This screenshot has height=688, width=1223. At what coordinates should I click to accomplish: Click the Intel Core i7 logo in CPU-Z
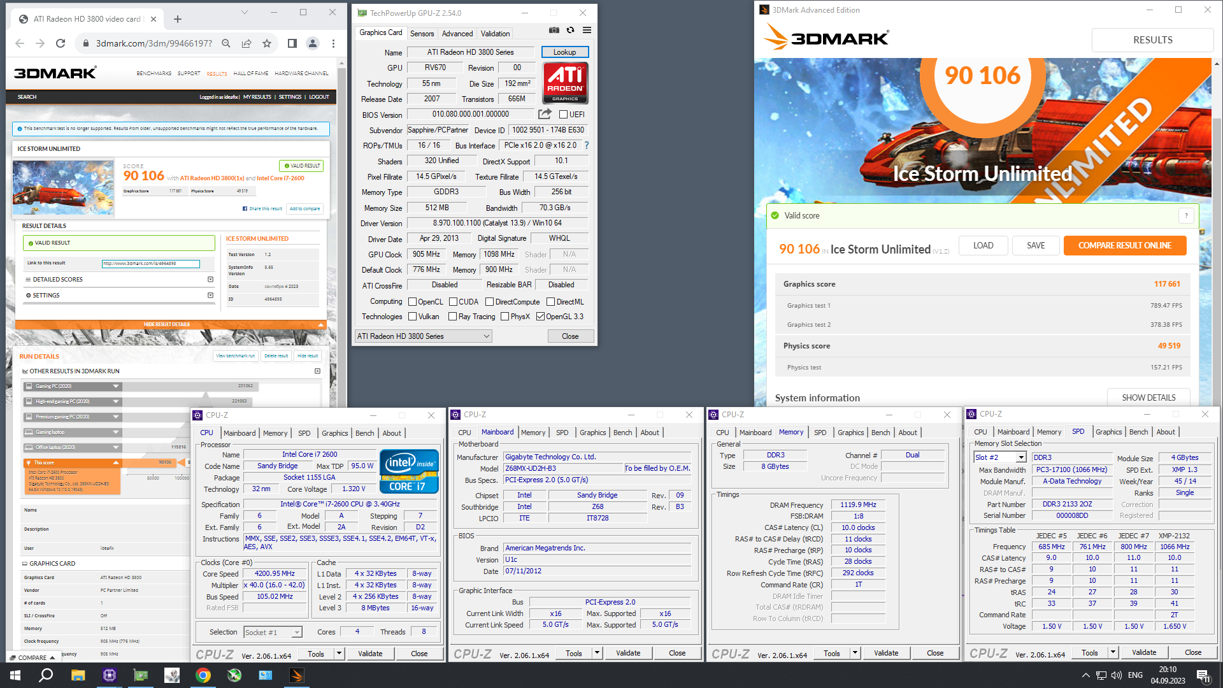(409, 471)
